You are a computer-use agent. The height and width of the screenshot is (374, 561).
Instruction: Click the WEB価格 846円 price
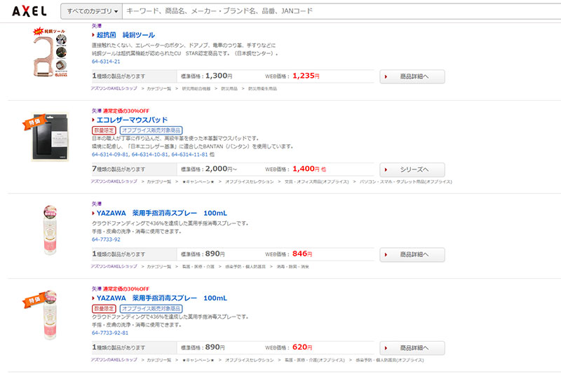point(302,254)
